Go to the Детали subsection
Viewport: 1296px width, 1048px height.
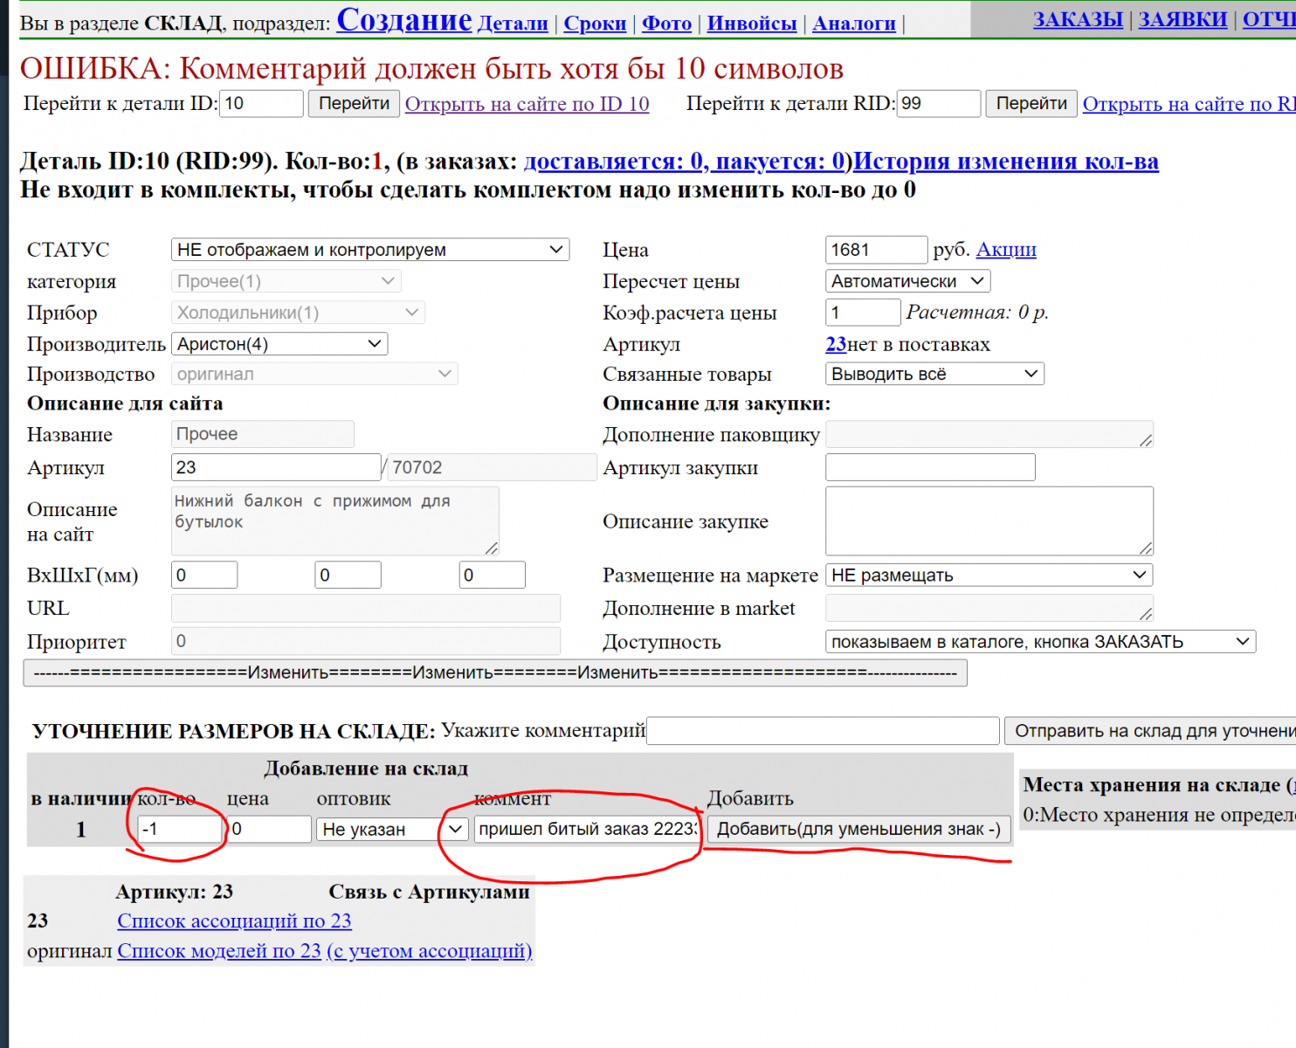point(513,24)
